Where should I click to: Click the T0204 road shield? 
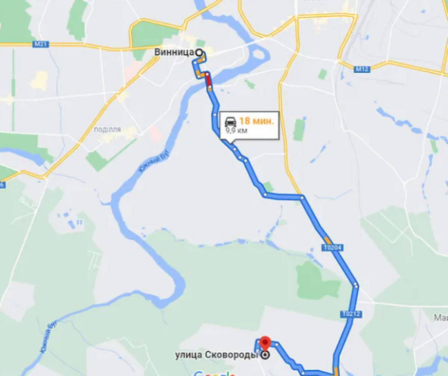pyautogui.click(x=333, y=247)
